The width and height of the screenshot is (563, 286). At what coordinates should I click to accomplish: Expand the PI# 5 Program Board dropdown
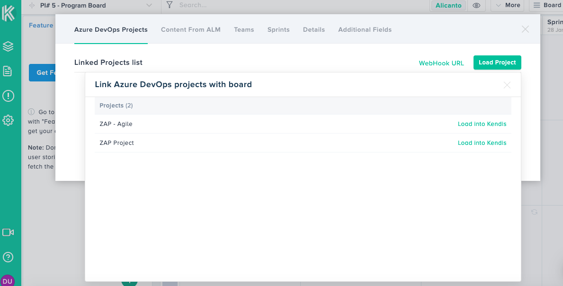[149, 6]
